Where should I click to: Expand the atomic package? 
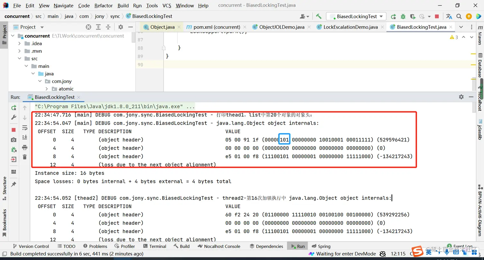tap(46, 89)
